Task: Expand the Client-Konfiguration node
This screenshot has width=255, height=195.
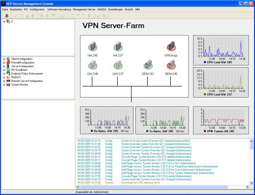Action: pyautogui.click(x=4, y=59)
